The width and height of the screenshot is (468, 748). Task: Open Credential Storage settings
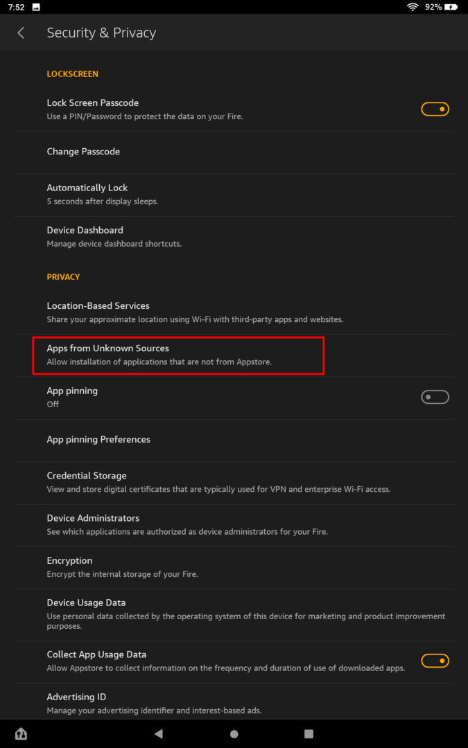(x=86, y=482)
